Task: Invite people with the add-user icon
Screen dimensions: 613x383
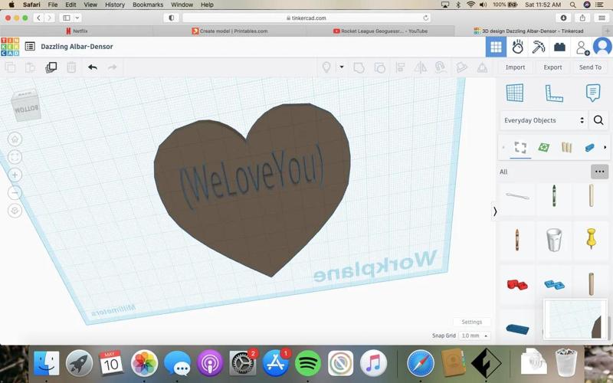Action: click(x=582, y=47)
